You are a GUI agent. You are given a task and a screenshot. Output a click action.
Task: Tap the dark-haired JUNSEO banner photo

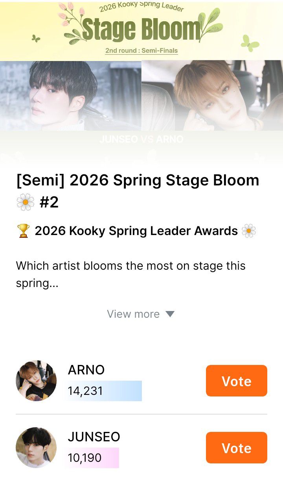71,95
